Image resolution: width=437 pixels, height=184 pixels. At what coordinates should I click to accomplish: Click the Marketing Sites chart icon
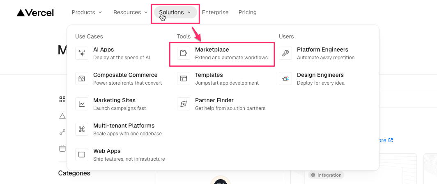(x=82, y=104)
